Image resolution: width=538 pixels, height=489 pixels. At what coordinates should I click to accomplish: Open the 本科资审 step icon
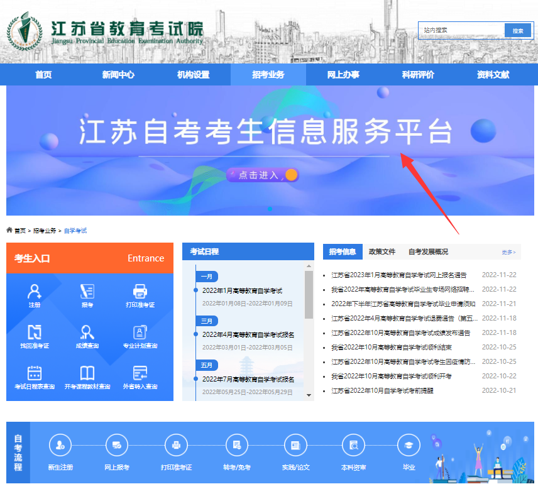pyautogui.click(x=354, y=446)
